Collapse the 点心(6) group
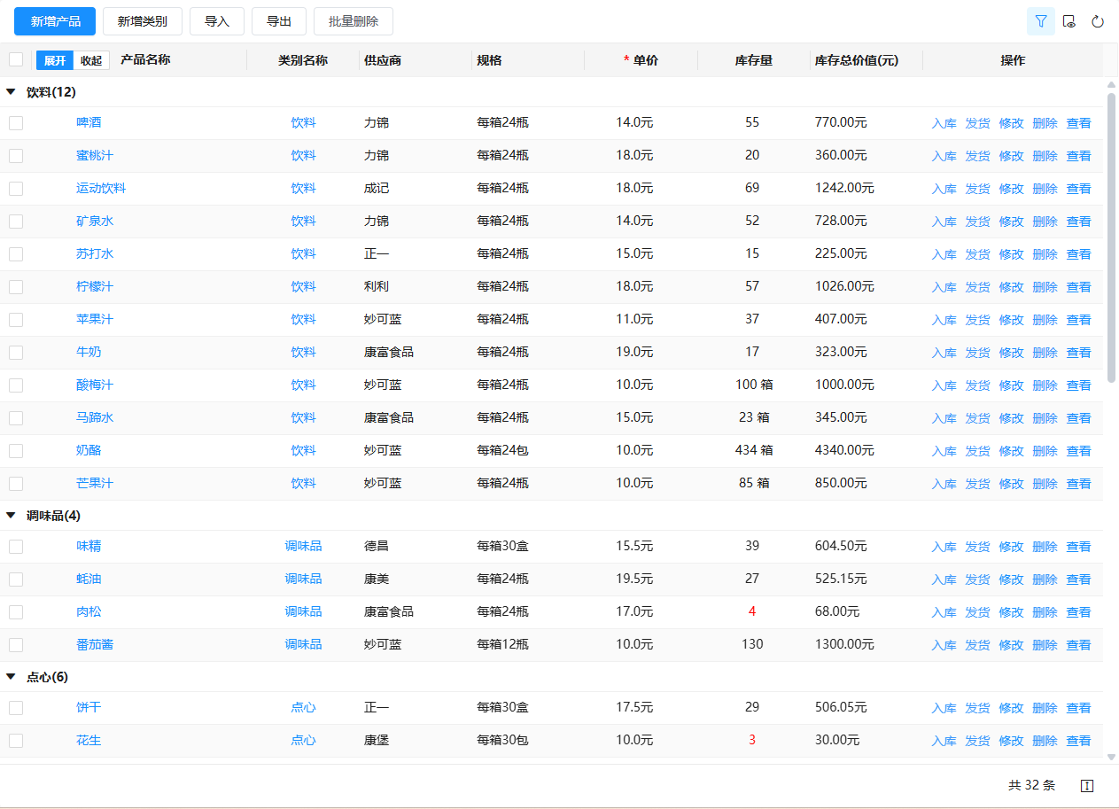1119x809 pixels. click(x=11, y=676)
